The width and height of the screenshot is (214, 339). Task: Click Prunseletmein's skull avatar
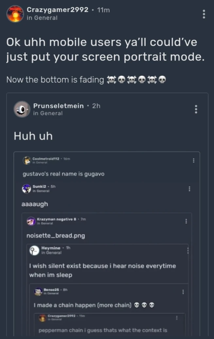pos(22,109)
